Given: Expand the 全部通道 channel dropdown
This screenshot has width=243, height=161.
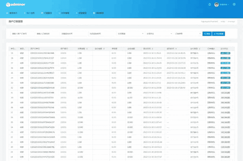Looking at the screenshot, I should [130, 34].
